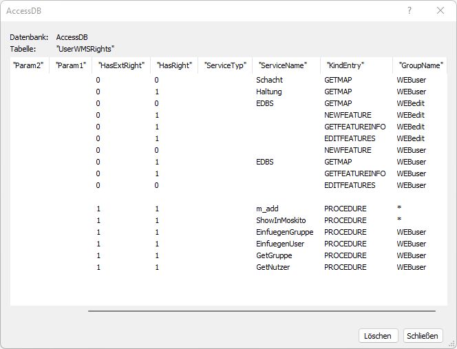The height and width of the screenshot is (349, 457).
Task: Click the Löschen button
Action: pos(378,336)
